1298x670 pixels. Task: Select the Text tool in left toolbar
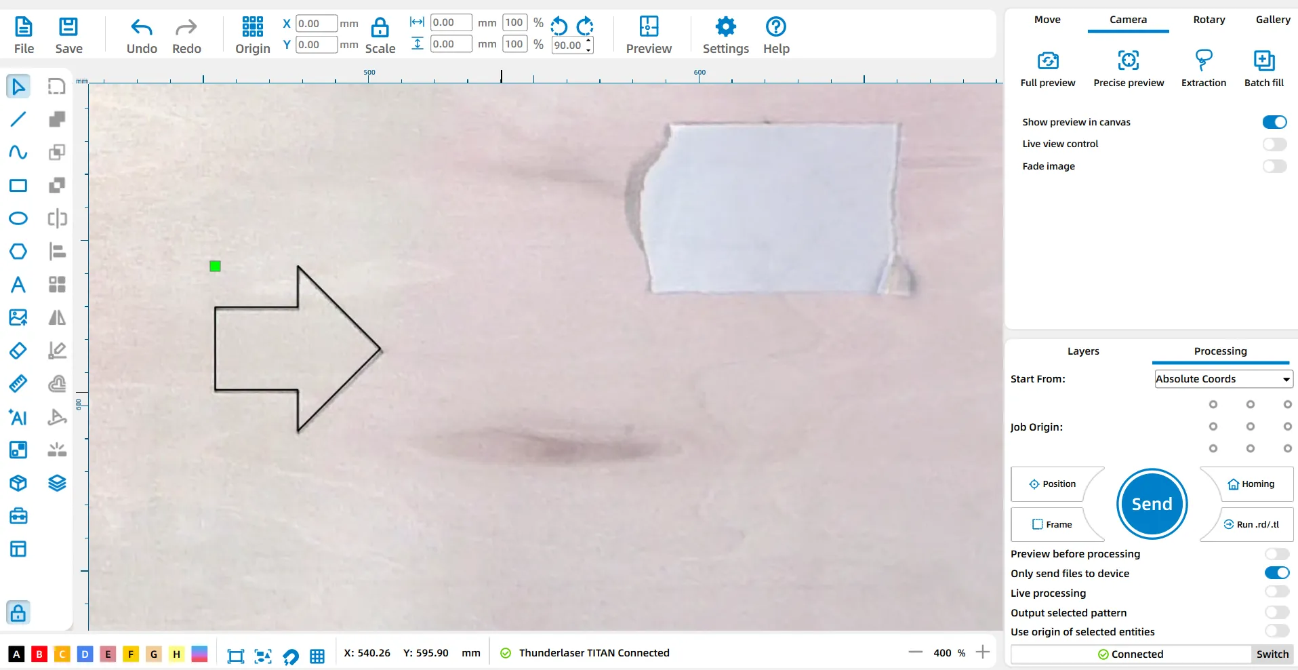coord(18,284)
